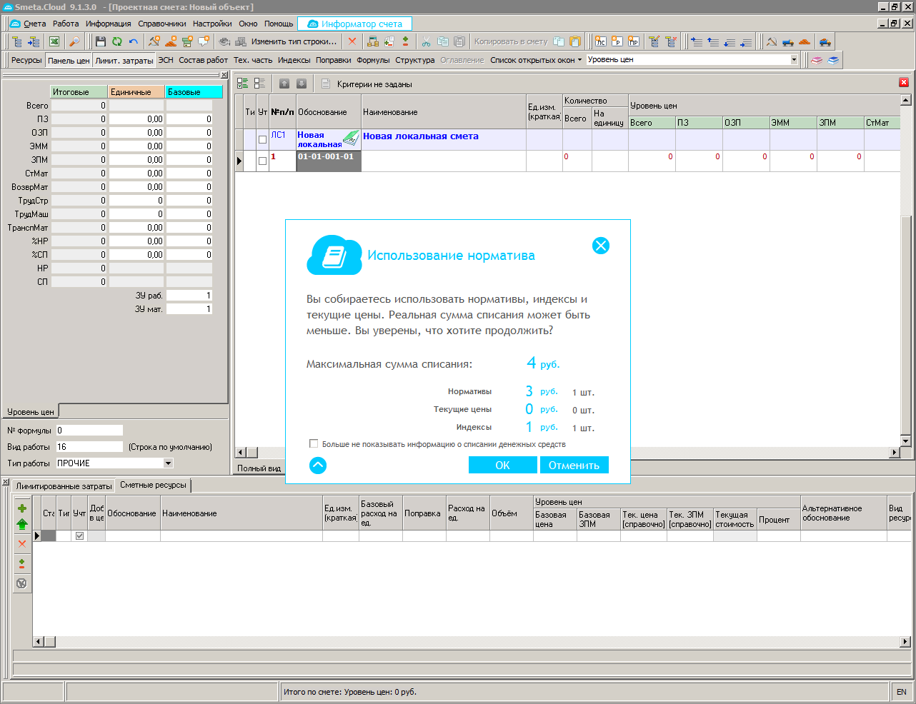
Task: Click Информатор счета button
Action: [x=354, y=24]
